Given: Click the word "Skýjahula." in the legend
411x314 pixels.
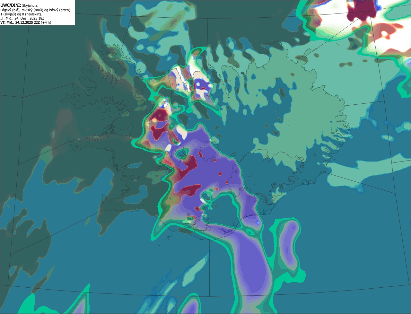Looking at the screenshot, I should point(30,5).
